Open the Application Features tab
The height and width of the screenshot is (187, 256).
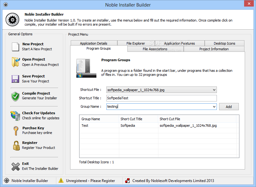pos(179,43)
